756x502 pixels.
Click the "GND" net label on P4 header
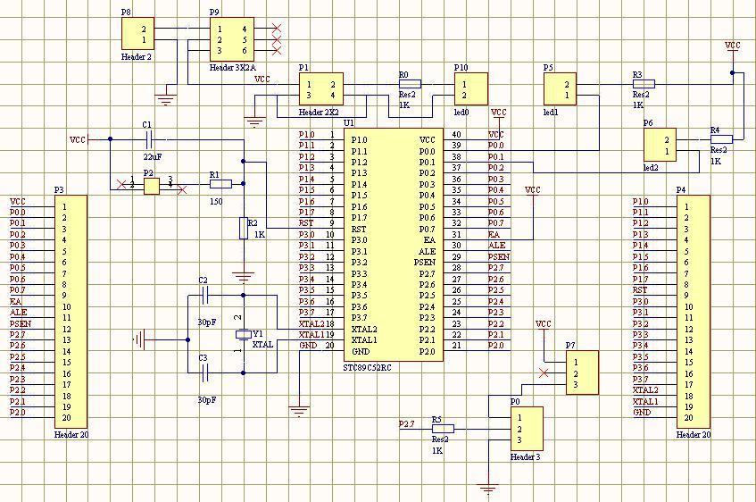(642, 412)
